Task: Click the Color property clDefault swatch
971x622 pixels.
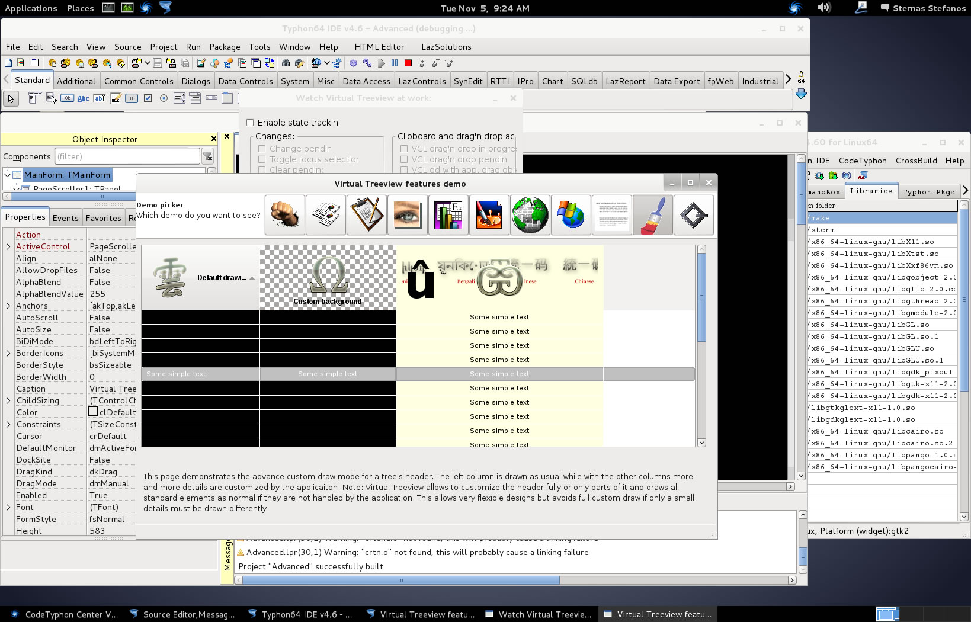Action: pyautogui.click(x=93, y=412)
